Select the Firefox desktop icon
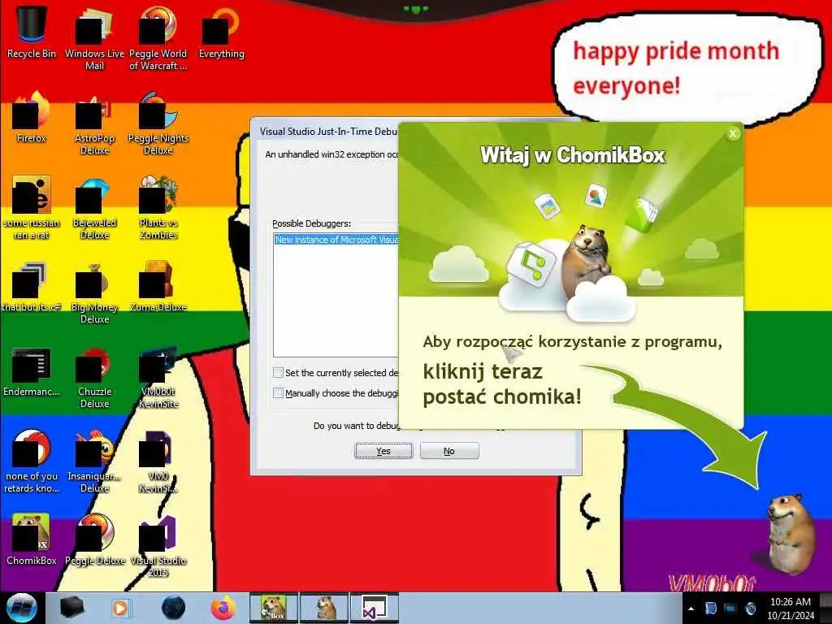Viewport: 832px width, 624px height. [32, 117]
